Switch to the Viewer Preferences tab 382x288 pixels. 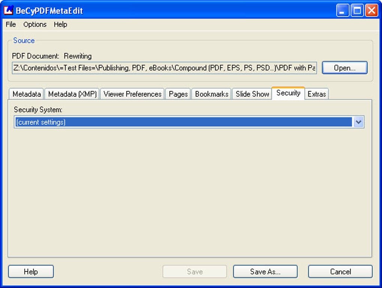[132, 94]
